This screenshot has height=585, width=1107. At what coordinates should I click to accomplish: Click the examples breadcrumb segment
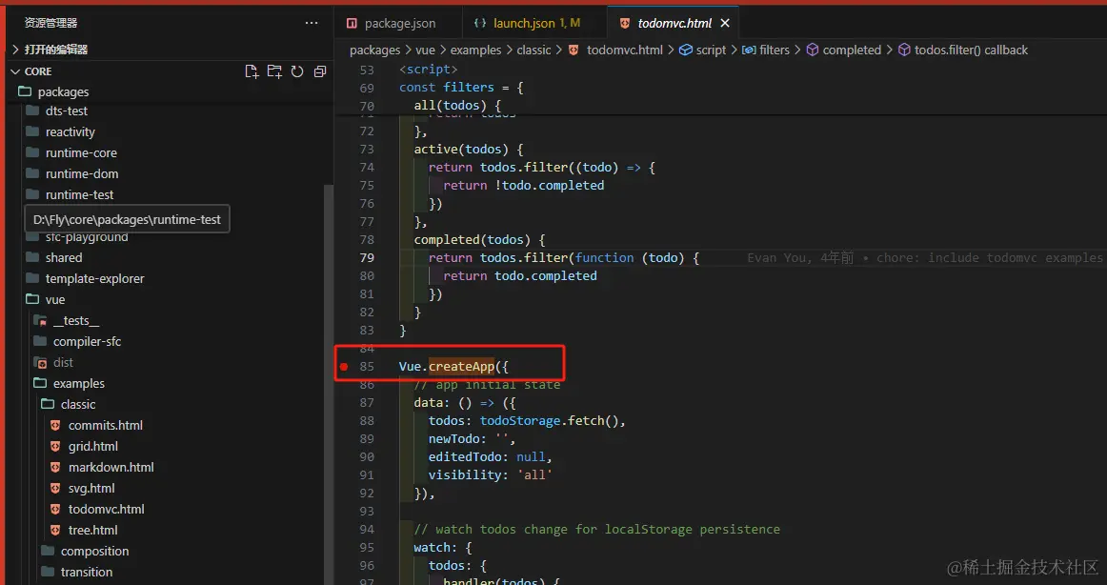pyautogui.click(x=475, y=50)
